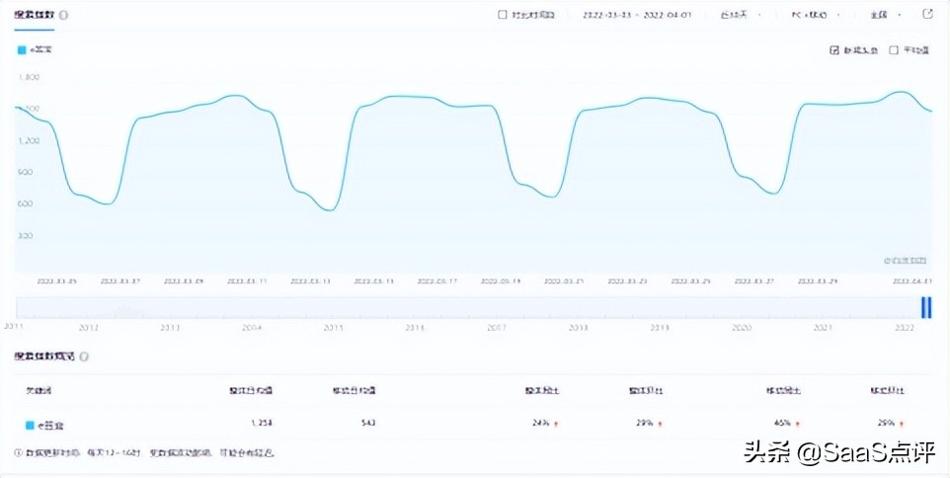This screenshot has height=478, width=950.
Task: Click the help icon beside the chart title
Action: pyautogui.click(x=63, y=15)
